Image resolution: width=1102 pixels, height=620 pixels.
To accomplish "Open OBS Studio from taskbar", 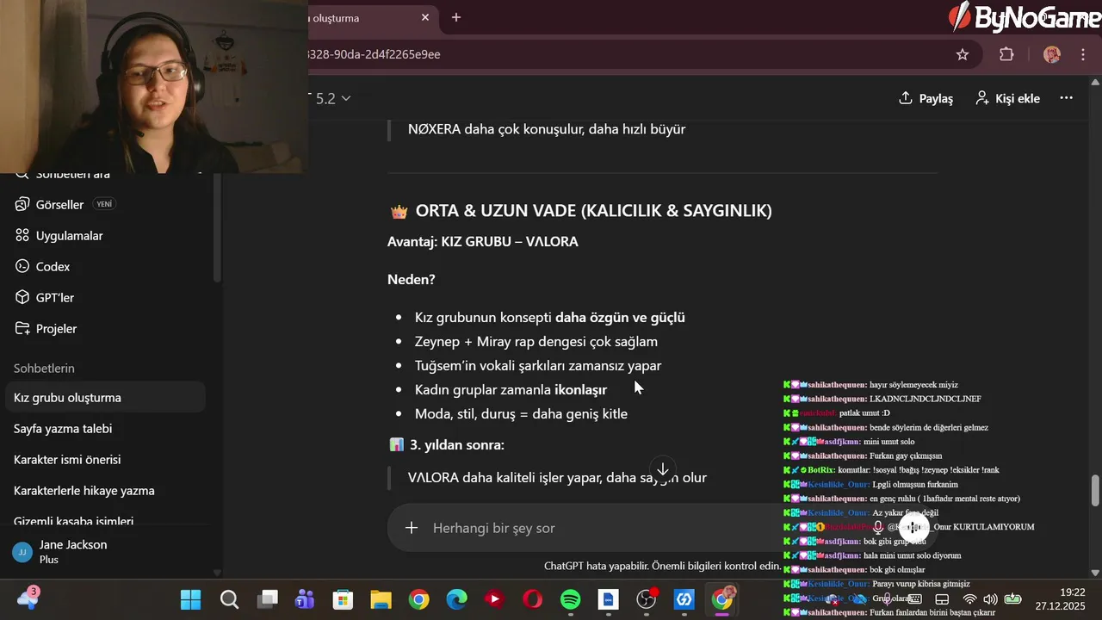I will coord(646,599).
